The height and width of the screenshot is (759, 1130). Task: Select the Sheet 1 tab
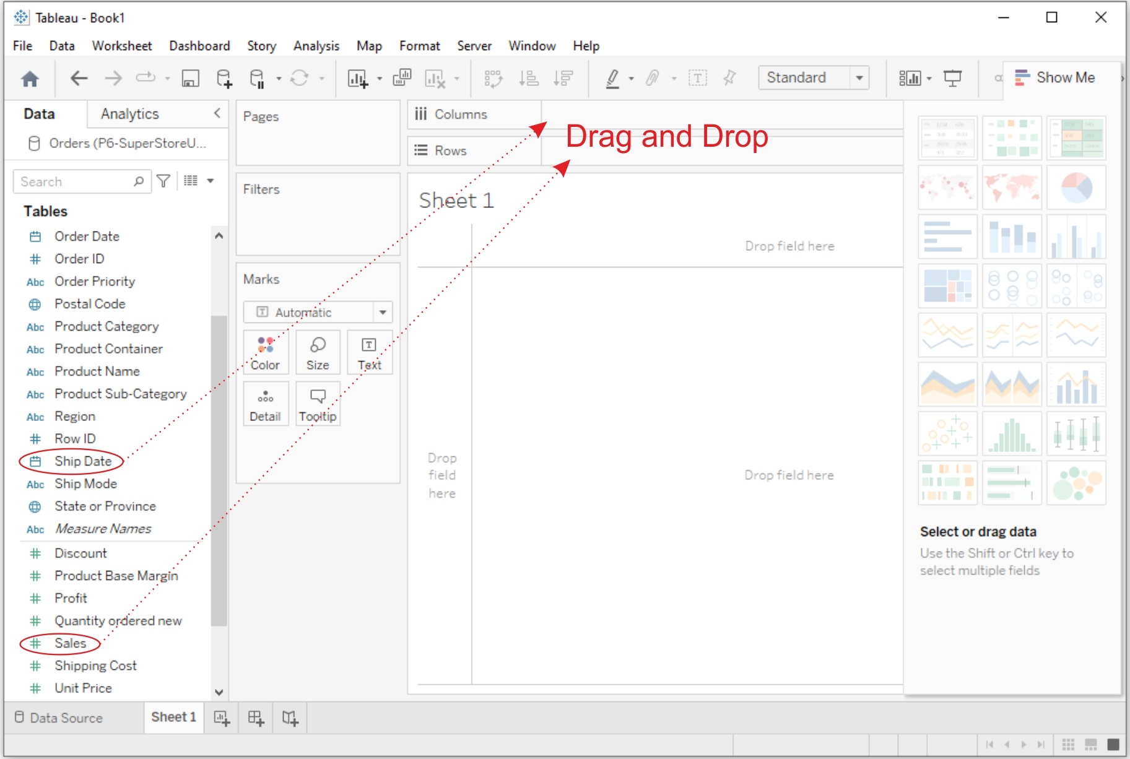click(x=173, y=717)
